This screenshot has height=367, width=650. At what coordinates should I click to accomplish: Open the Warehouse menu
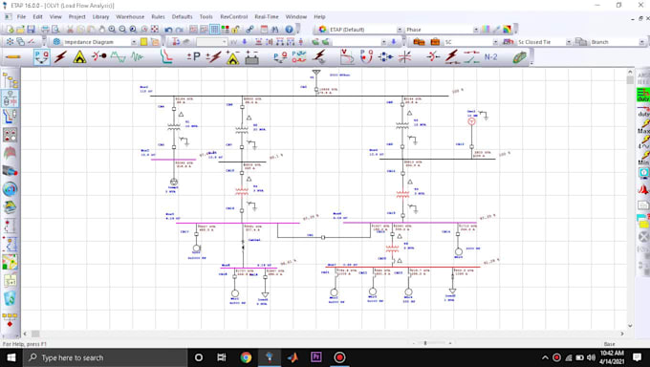(x=130, y=16)
